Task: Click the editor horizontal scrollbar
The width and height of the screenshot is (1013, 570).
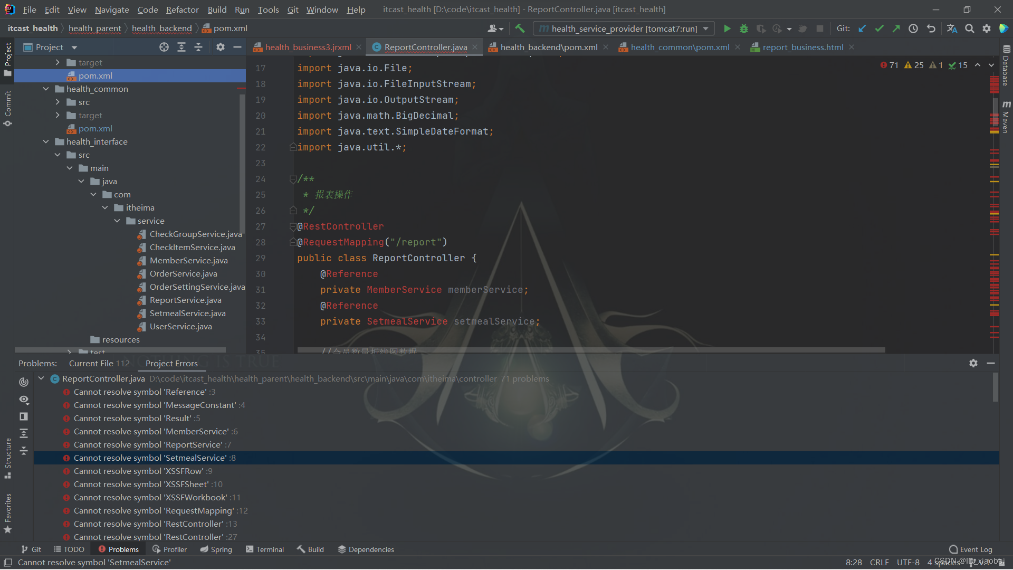Action: (x=591, y=350)
